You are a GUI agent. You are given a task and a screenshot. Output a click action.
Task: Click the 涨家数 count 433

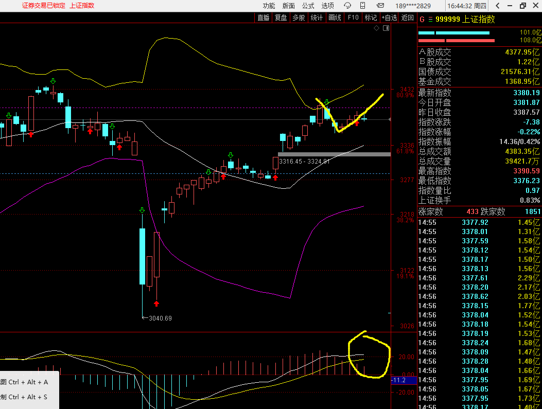473,211
